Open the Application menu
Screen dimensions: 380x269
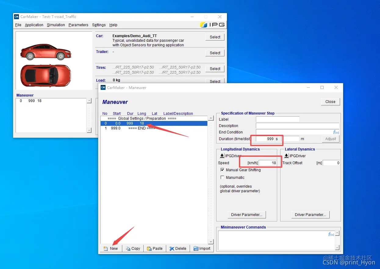coord(34,25)
